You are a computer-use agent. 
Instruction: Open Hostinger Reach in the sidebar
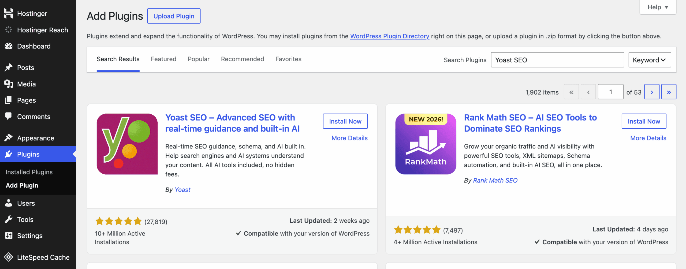38,30
